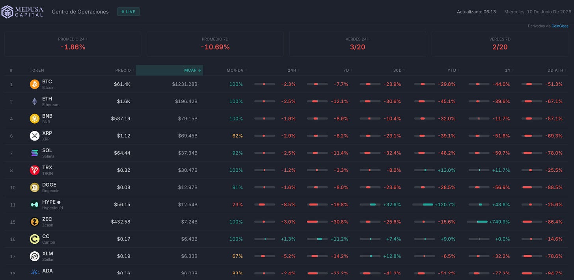The height and width of the screenshot is (280, 574).
Task: Click the Dogecoin coin icon
Action: click(35, 187)
